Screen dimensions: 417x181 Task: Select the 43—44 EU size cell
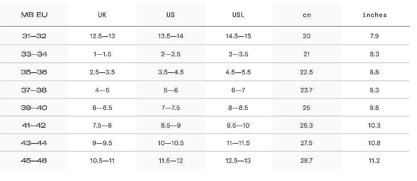[x=34, y=143]
